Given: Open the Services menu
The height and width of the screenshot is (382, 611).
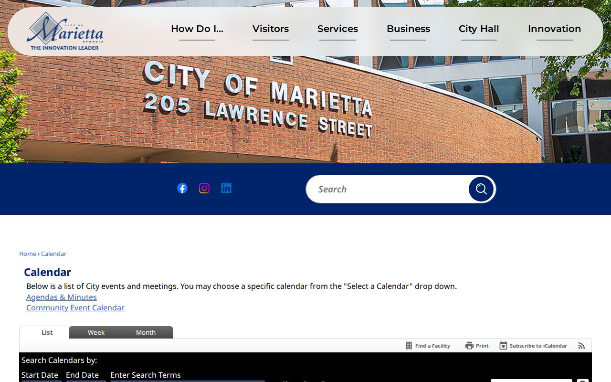Looking at the screenshot, I should pos(337,29).
